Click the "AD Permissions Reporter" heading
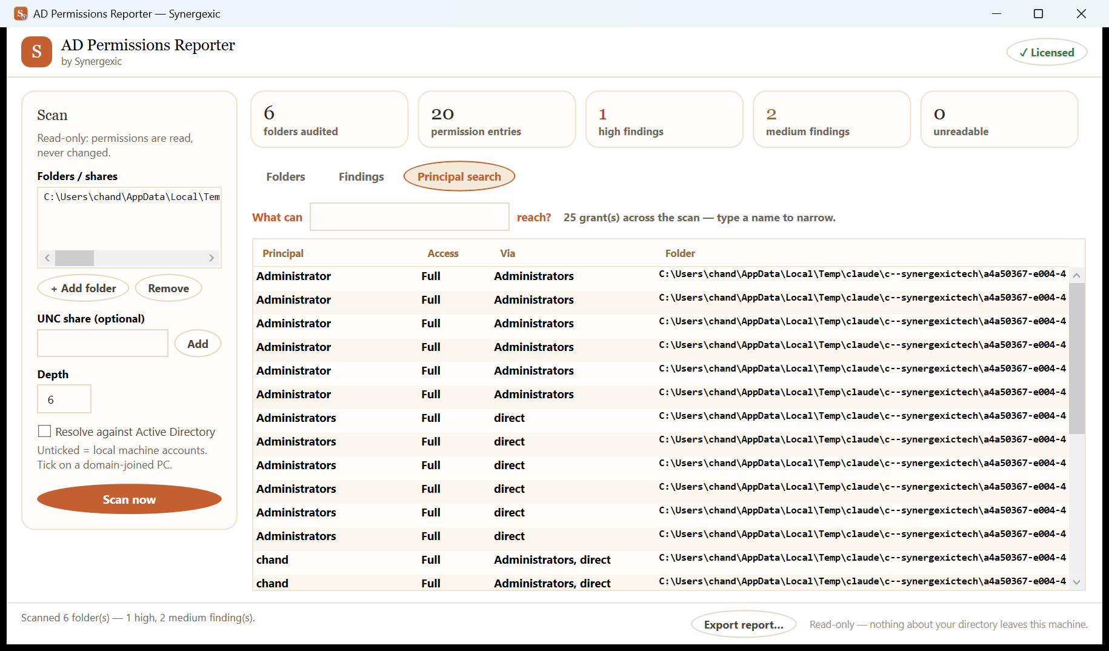 (x=148, y=45)
